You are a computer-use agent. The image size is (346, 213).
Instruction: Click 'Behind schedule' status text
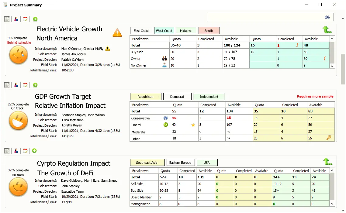(x=19, y=43)
